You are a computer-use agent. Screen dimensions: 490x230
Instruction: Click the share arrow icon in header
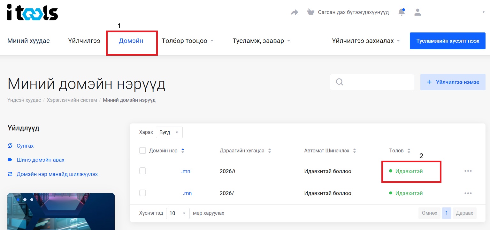tap(295, 12)
